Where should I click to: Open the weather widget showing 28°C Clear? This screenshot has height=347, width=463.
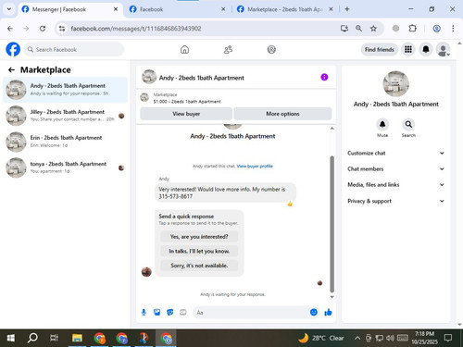tap(321, 338)
